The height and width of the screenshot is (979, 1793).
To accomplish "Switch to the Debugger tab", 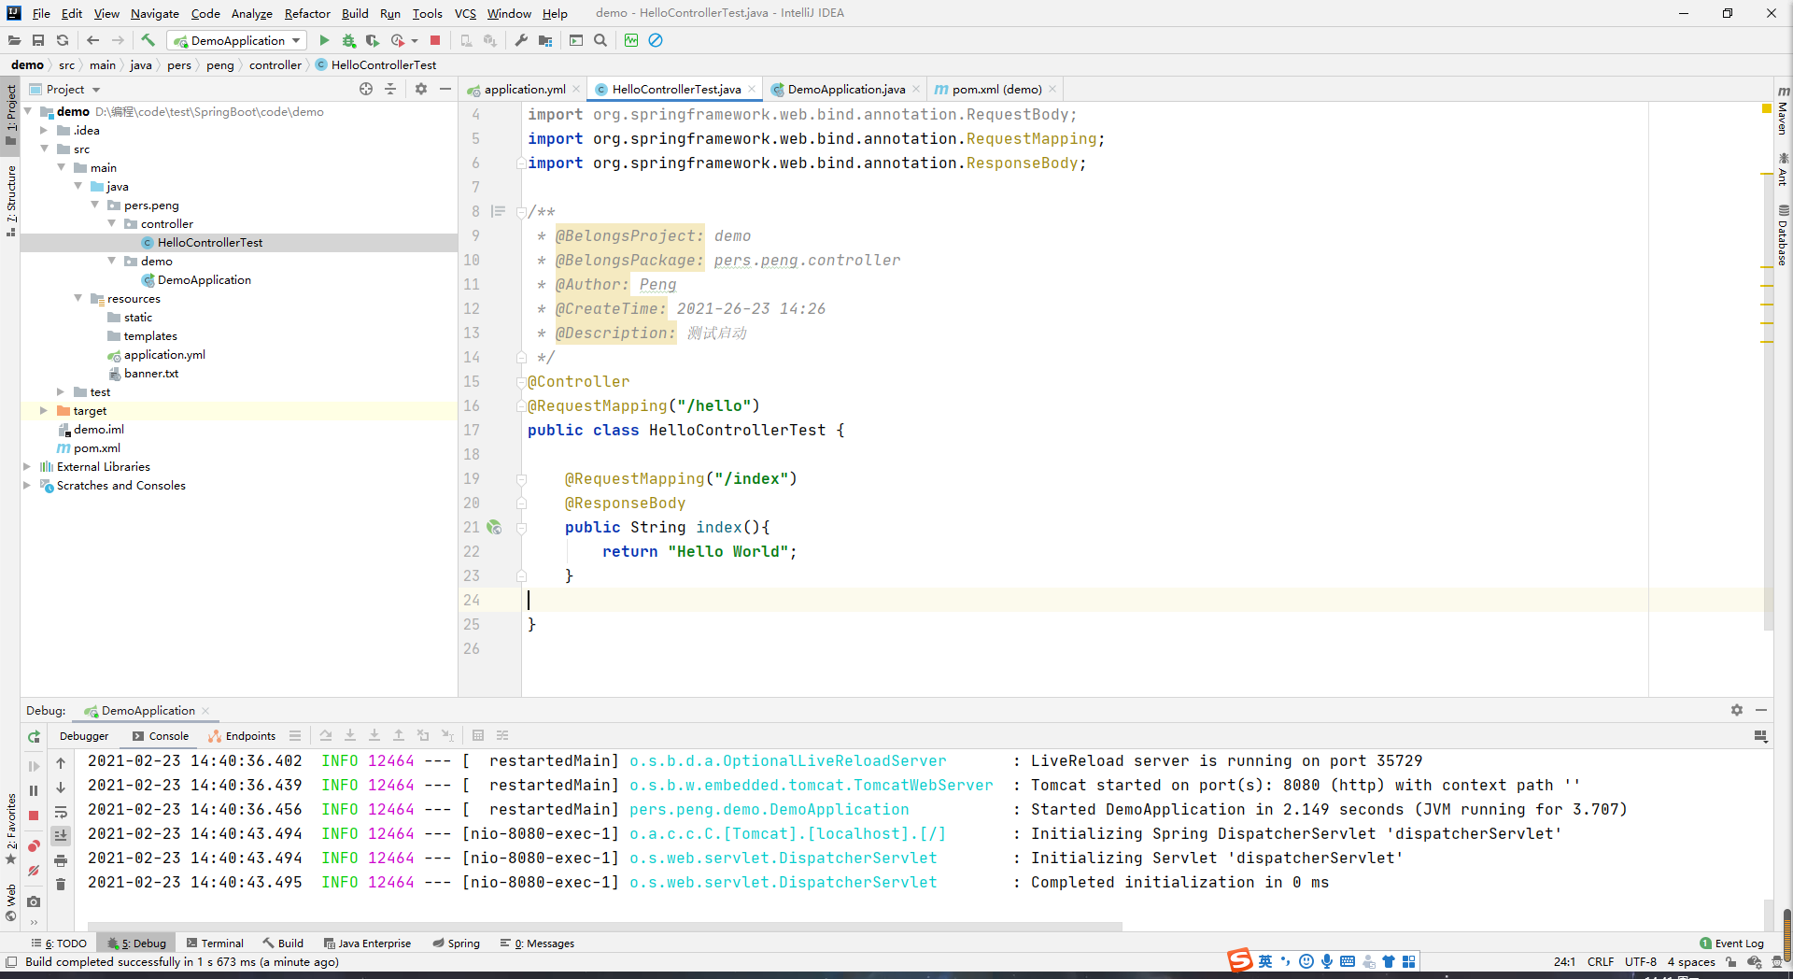I will [x=84, y=735].
